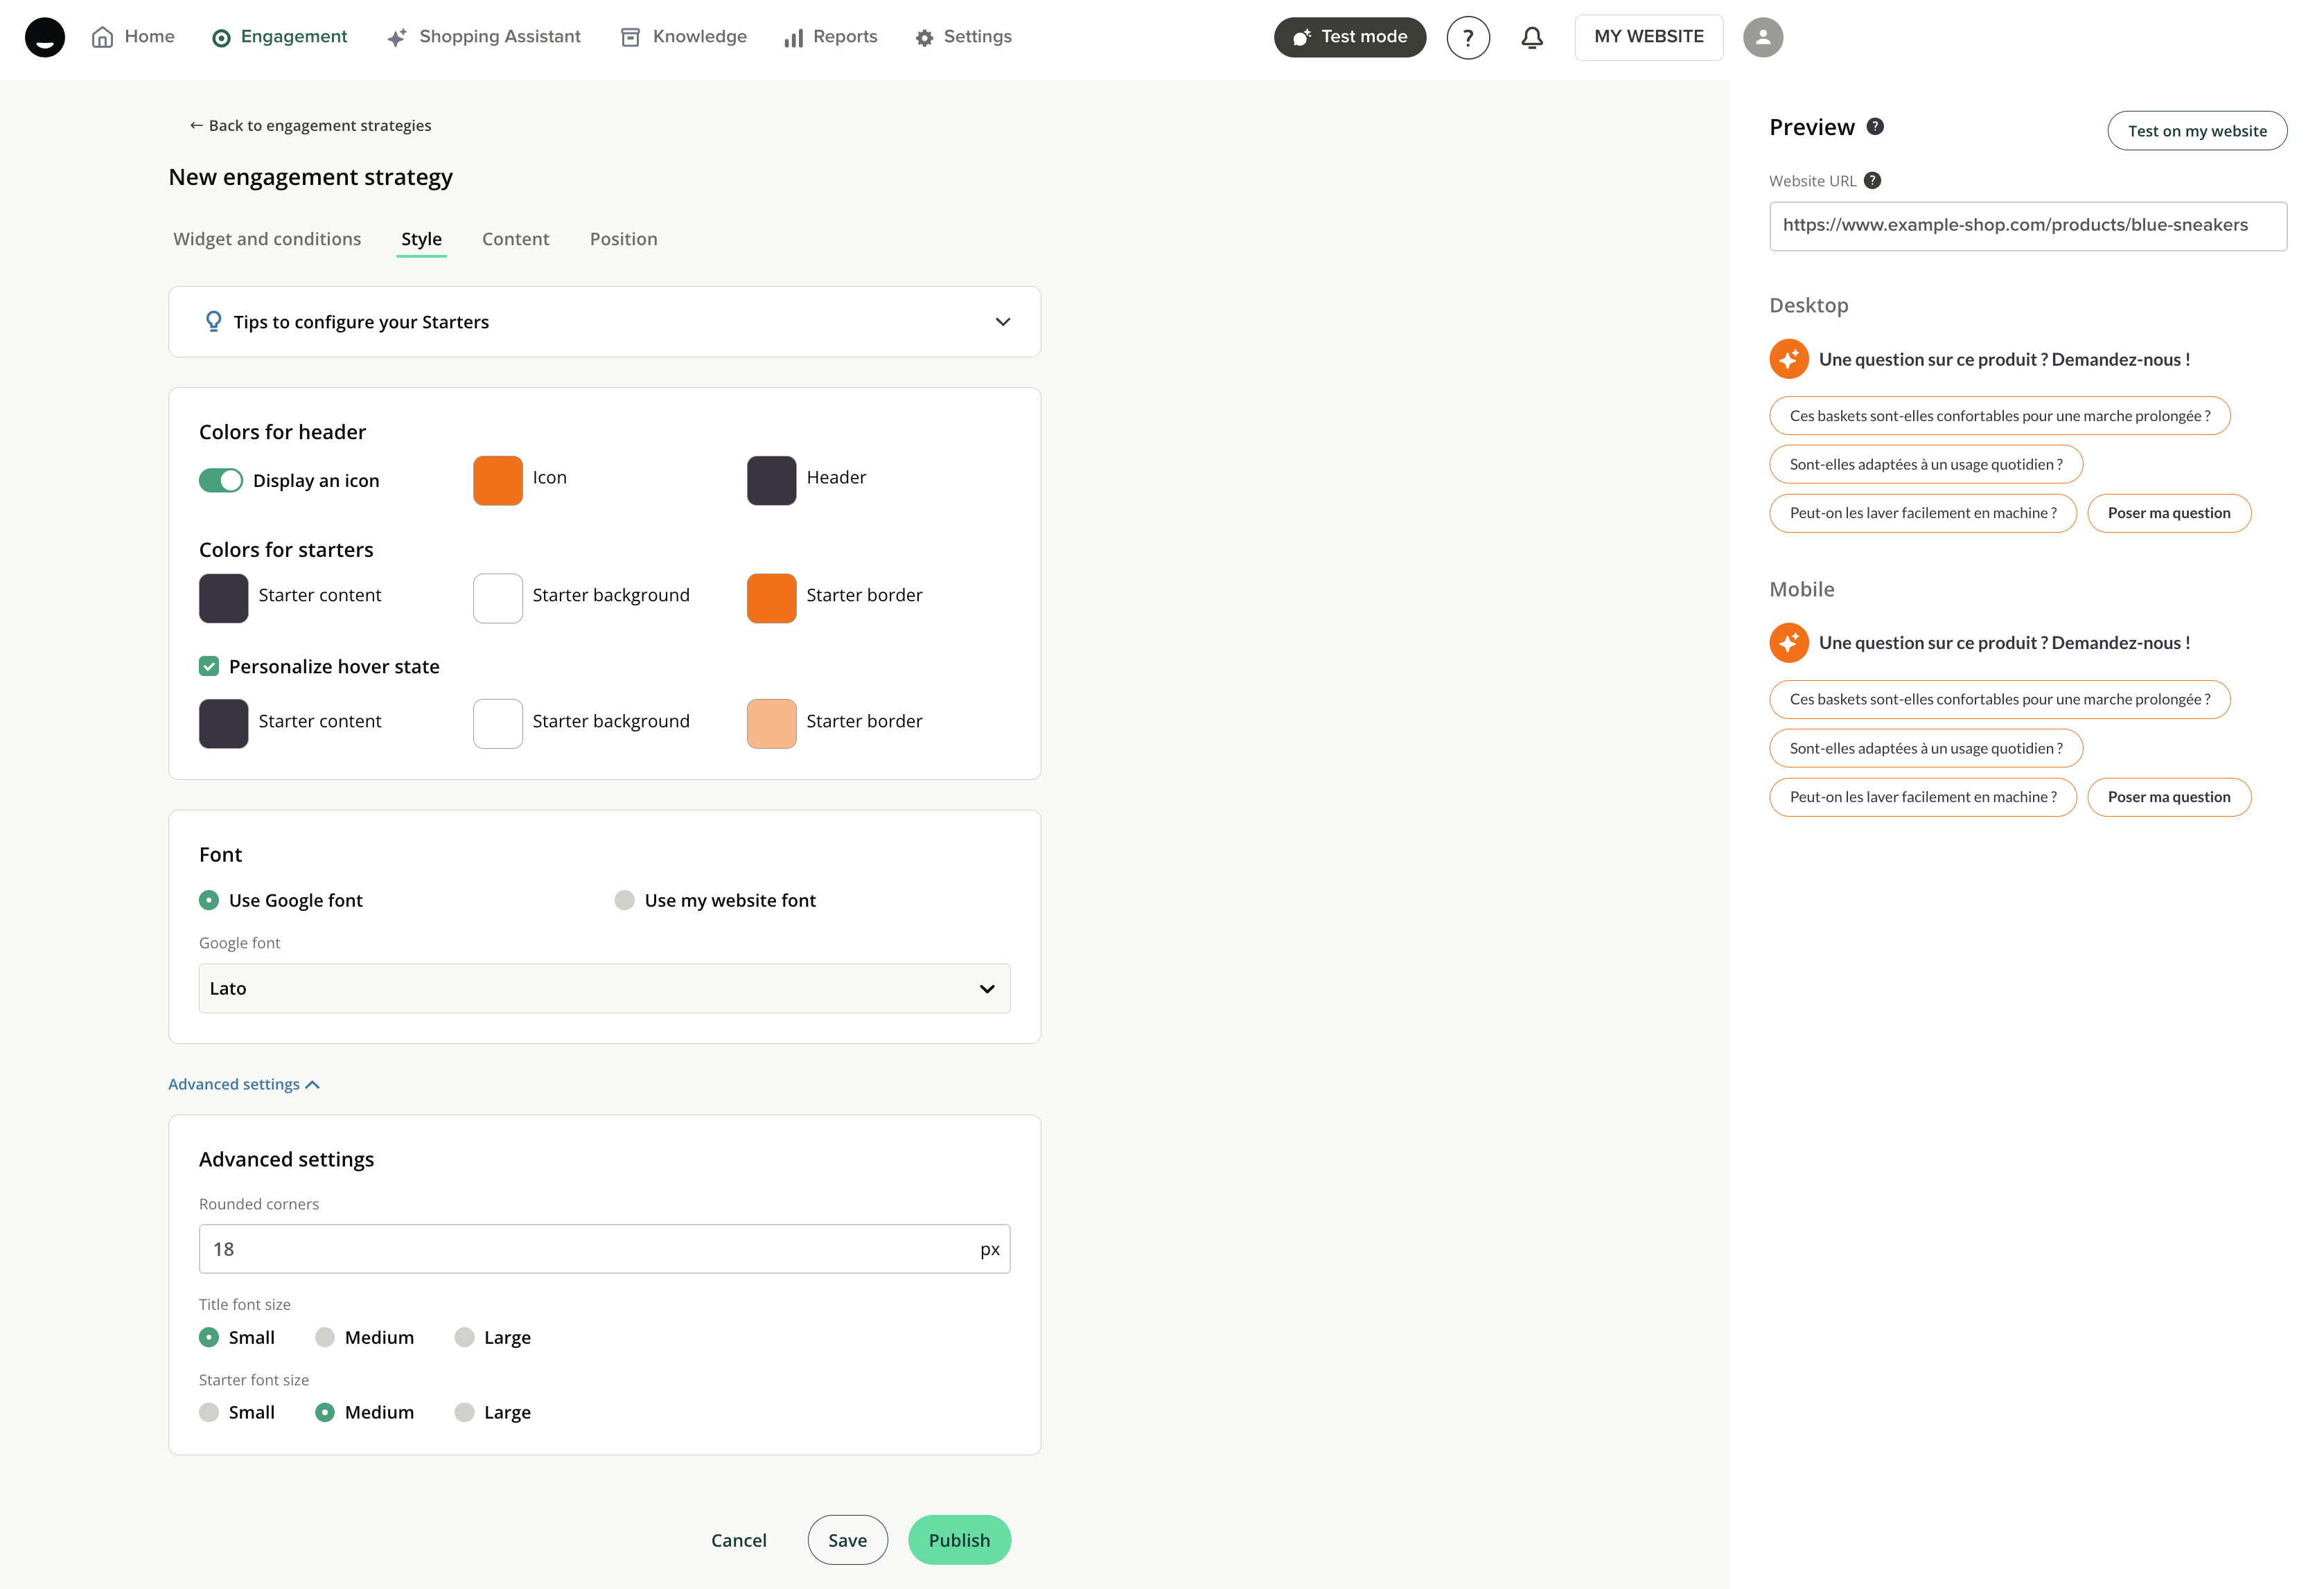Screen dimensions: 2324x1589
Task: Click the Engagement target icon
Action: pyautogui.click(x=221, y=38)
